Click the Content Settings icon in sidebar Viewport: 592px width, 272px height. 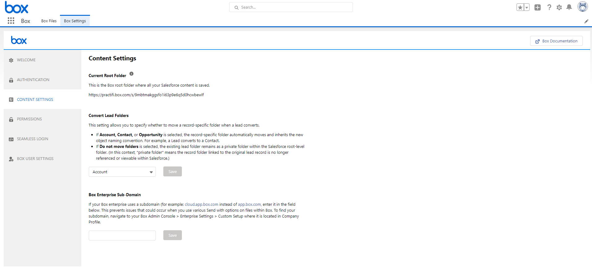click(11, 100)
